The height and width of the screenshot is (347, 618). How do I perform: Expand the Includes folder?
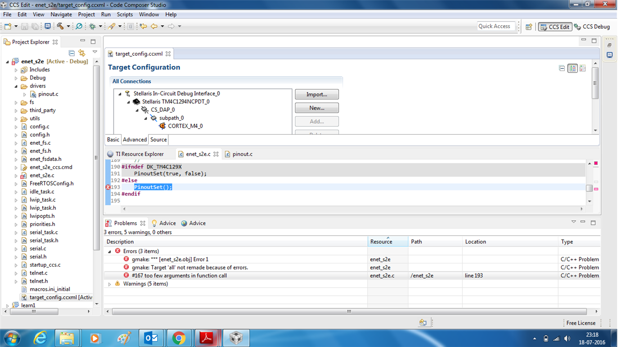(x=16, y=70)
